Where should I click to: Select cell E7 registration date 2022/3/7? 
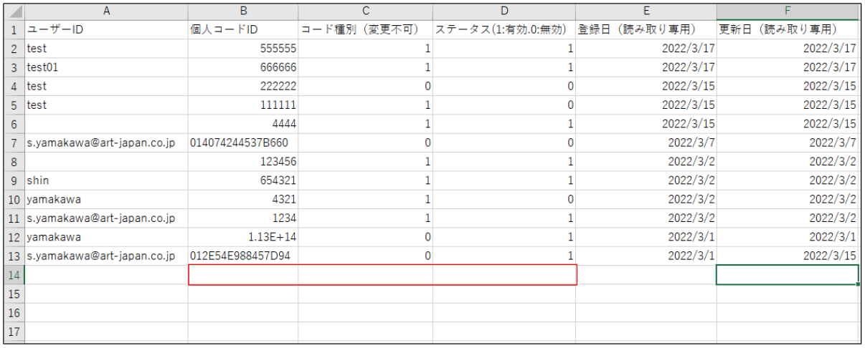pyautogui.click(x=646, y=142)
